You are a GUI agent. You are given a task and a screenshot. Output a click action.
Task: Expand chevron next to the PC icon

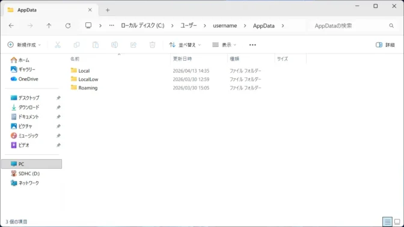coord(100,25)
